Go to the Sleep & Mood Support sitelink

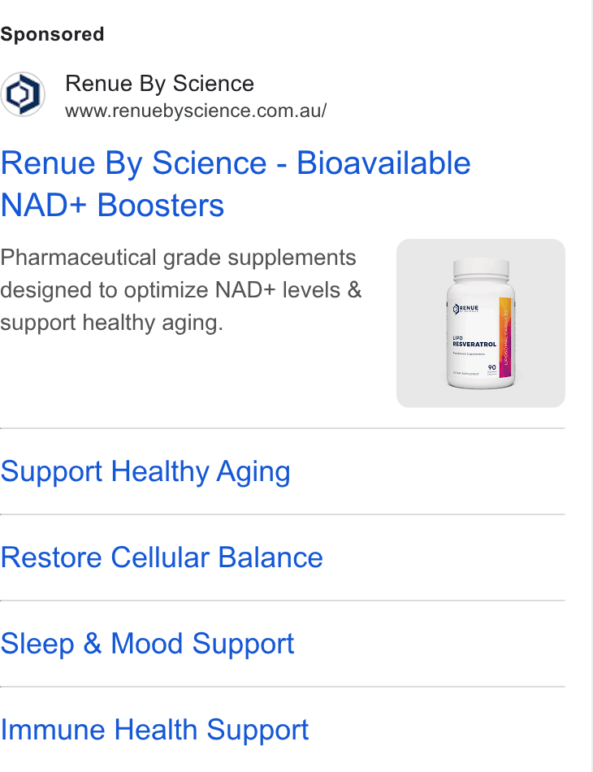point(147,644)
